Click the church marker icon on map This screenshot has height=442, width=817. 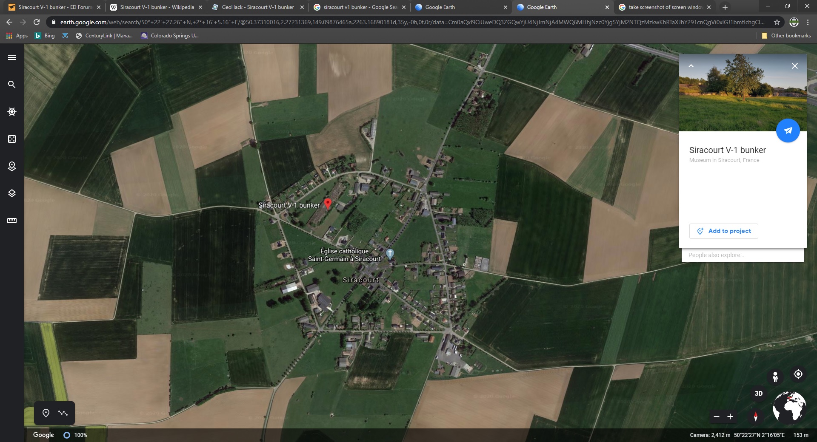click(390, 254)
